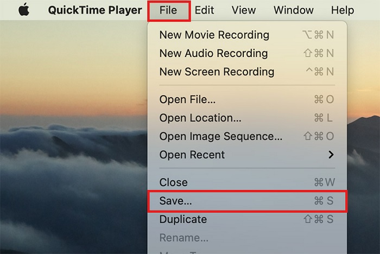Choose Open Location... entry

coord(200,118)
